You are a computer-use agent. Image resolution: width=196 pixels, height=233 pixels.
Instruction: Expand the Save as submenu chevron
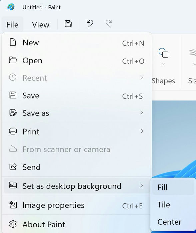[142, 113]
